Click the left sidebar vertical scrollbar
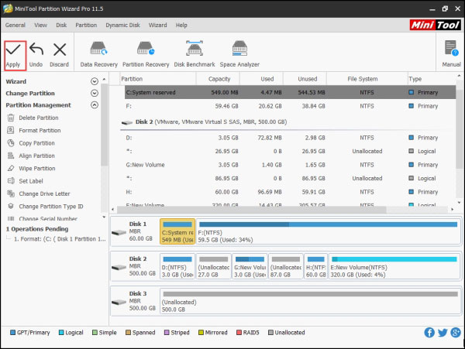 [104, 125]
